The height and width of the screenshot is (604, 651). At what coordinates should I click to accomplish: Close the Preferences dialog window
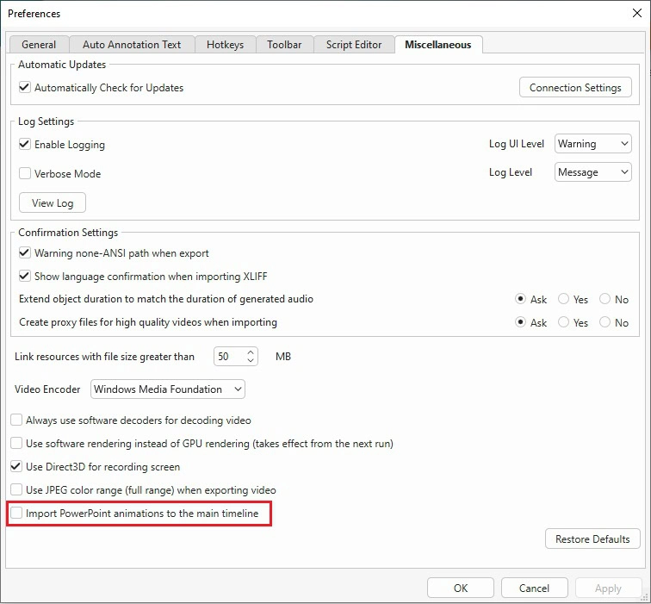(636, 14)
